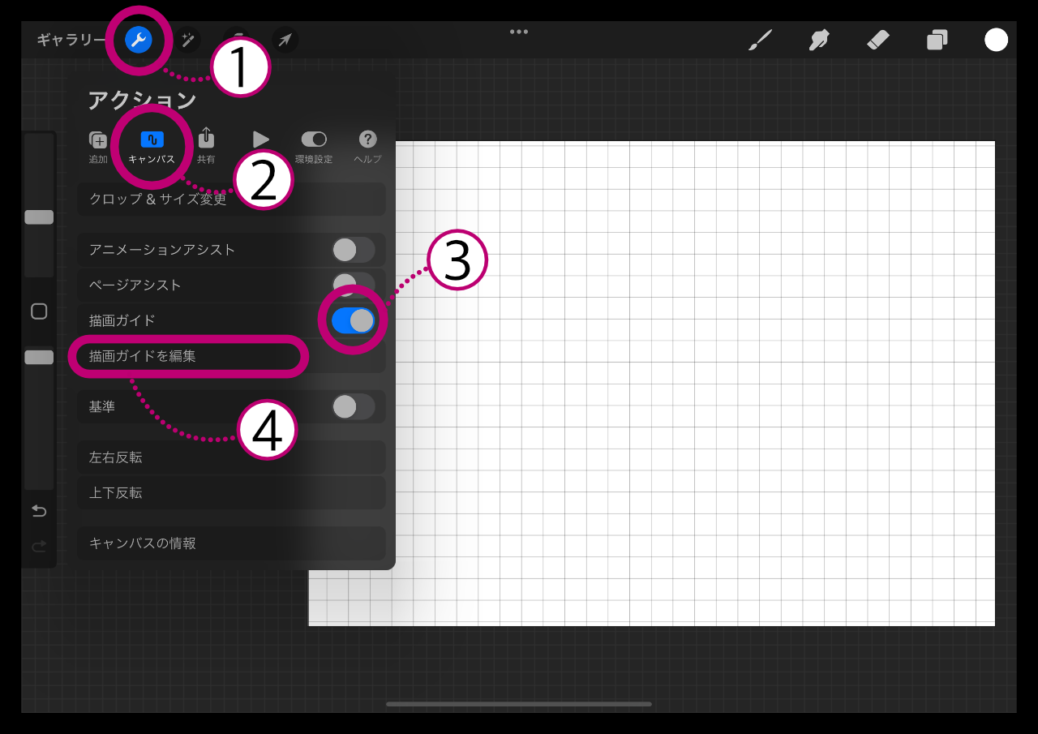Screen dimensions: 1038x734
Task: Toggle ページアシスト switch
Action: 354,285
